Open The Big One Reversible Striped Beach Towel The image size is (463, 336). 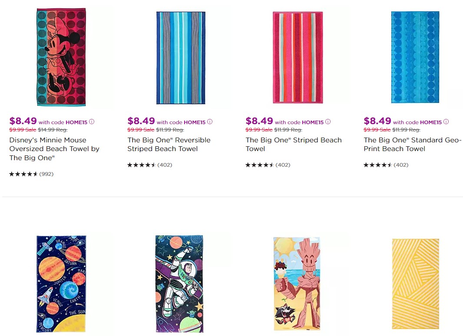[169, 145]
